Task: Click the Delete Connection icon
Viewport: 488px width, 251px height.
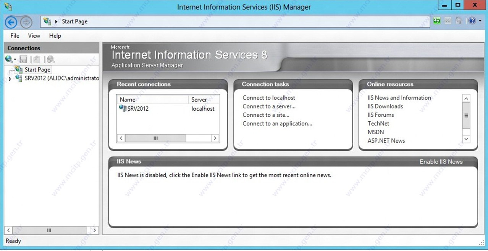Action: click(x=51, y=59)
